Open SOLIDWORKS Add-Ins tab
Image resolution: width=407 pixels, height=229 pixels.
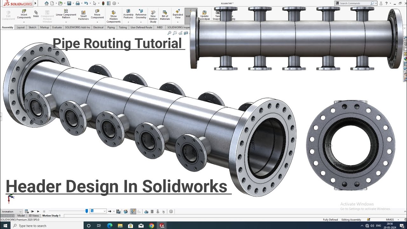point(78,27)
